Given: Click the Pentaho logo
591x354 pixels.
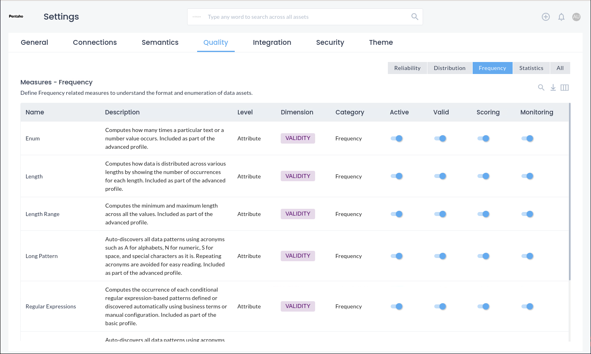Looking at the screenshot, I should [16, 16].
